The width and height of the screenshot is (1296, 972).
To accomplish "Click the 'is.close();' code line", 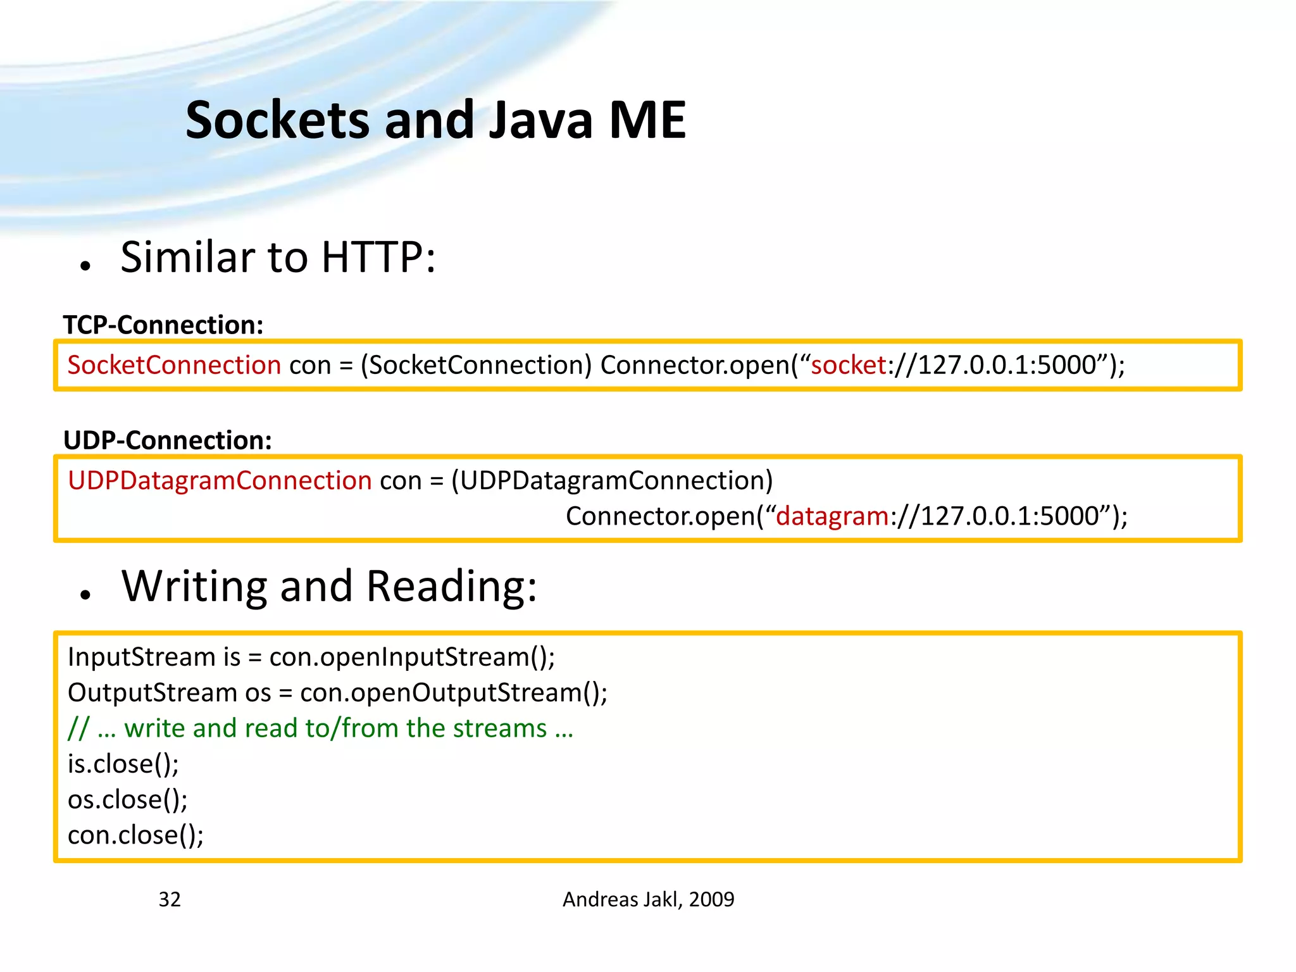I will 123,764.
